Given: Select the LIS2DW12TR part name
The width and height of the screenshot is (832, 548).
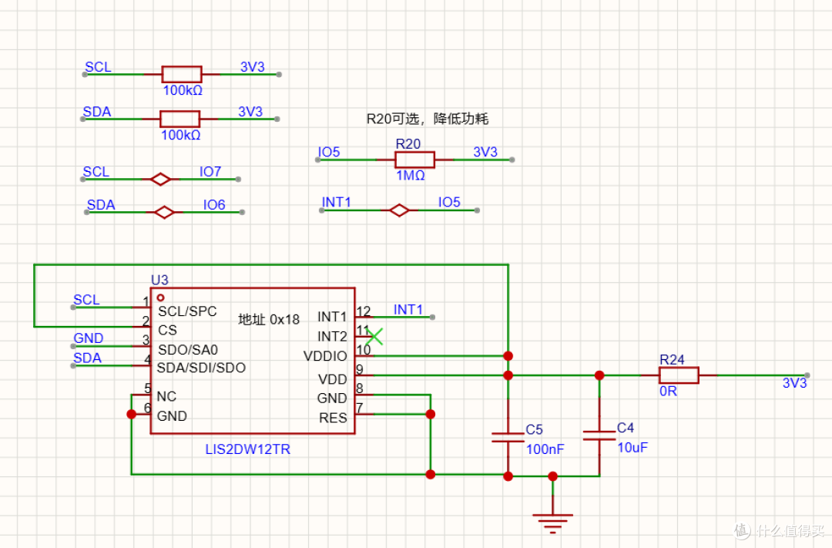Looking at the screenshot, I should click(x=248, y=449).
